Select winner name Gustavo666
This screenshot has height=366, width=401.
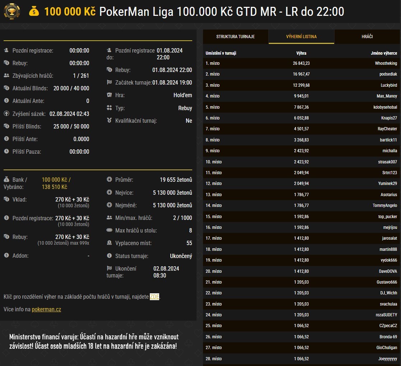pos(387,282)
